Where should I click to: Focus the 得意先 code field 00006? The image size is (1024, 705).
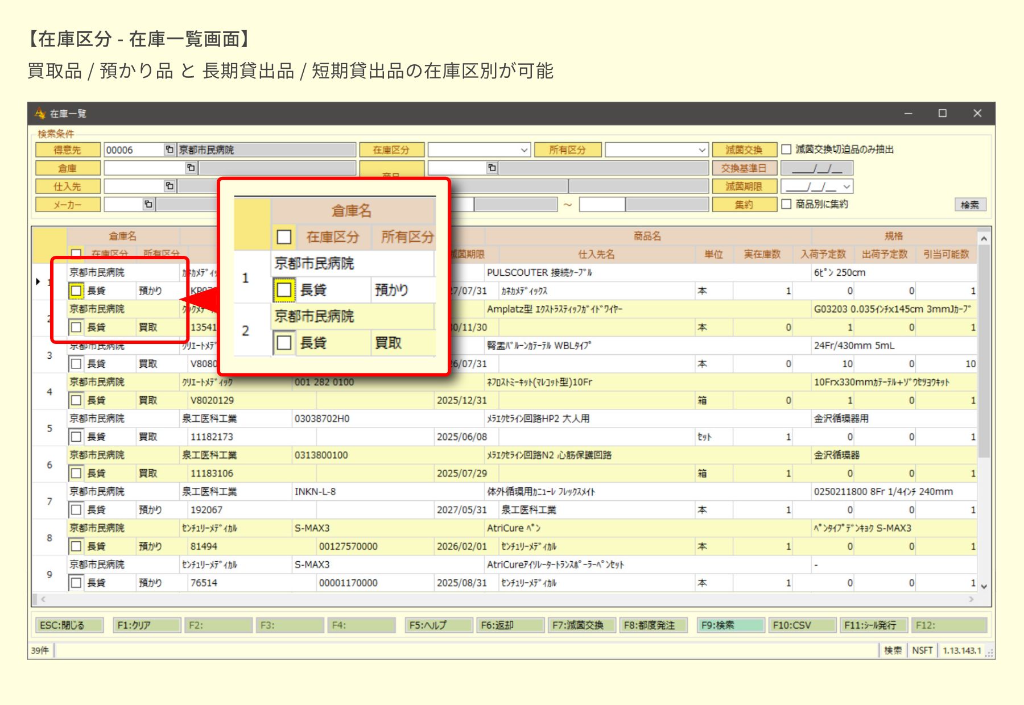click(134, 150)
